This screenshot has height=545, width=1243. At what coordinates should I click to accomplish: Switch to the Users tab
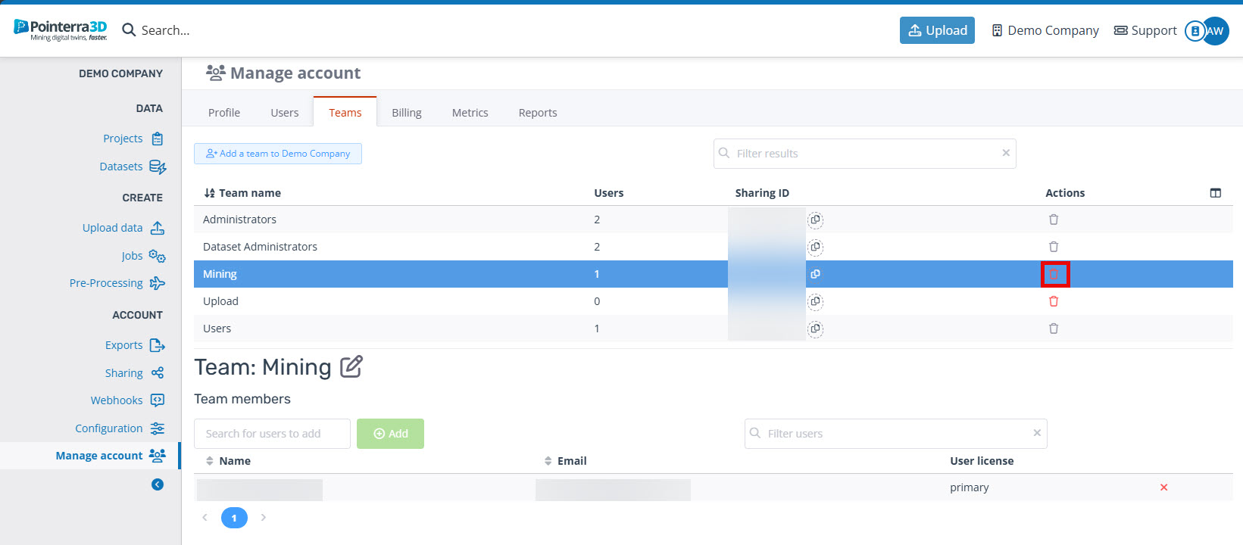click(285, 113)
